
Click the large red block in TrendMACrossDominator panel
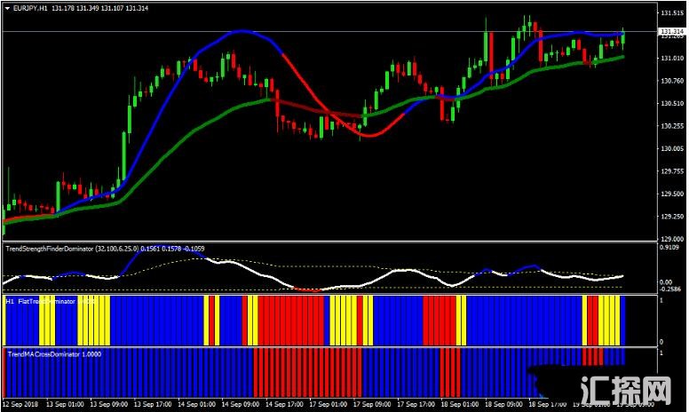pyautogui.click(x=307, y=373)
